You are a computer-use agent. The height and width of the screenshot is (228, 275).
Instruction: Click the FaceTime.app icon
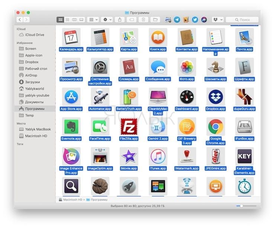(100, 126)
